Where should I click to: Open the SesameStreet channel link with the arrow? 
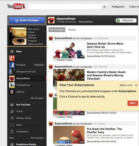point(86,22)
